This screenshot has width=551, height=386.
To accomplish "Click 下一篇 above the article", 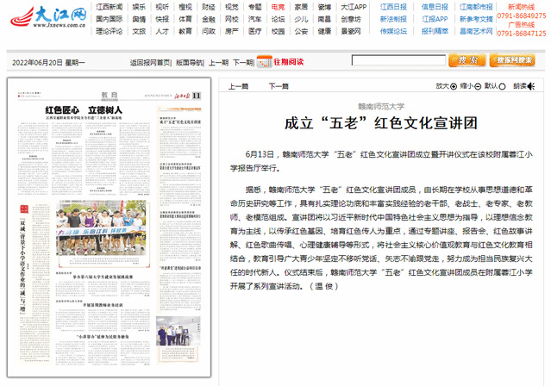I will click(x=278, y=86).
